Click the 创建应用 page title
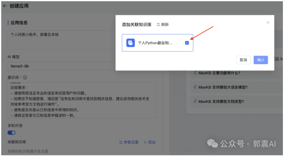Viewport: 284px width, 156px height. [x=19, y=6]
